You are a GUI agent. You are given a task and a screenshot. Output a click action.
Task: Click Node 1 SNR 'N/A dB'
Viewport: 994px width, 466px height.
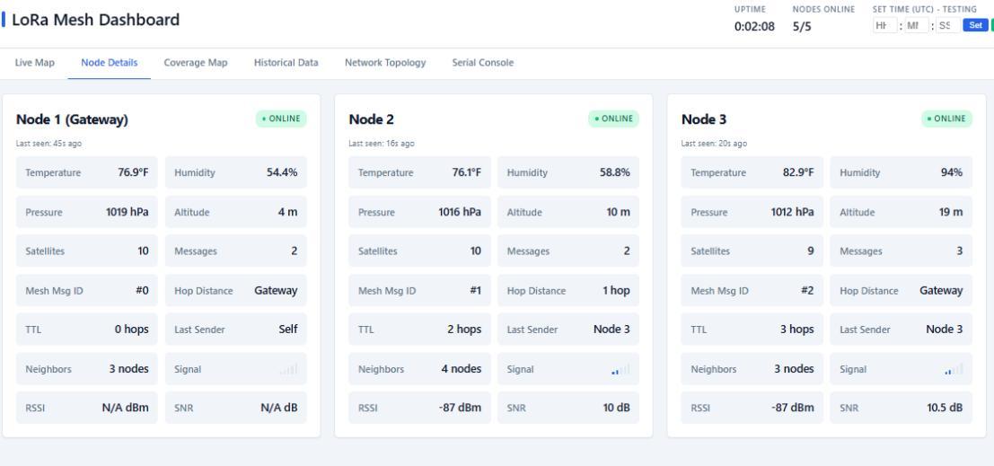pyautogui.click(x=279, y=408)
